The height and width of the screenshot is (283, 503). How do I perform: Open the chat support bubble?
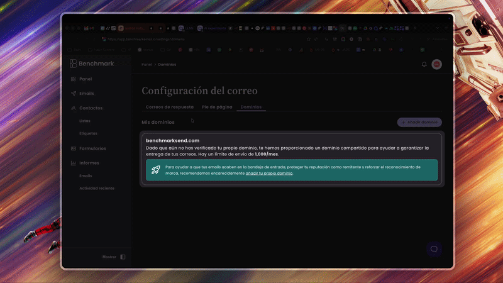point(434,249)
